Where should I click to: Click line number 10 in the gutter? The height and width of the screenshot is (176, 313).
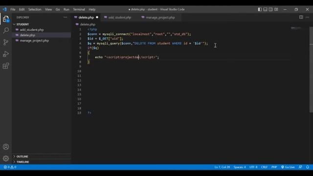(x=79, y=71)
